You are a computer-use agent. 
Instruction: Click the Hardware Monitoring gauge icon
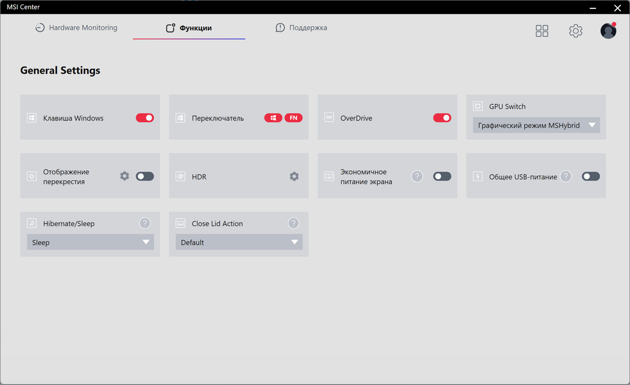point(40,28)
